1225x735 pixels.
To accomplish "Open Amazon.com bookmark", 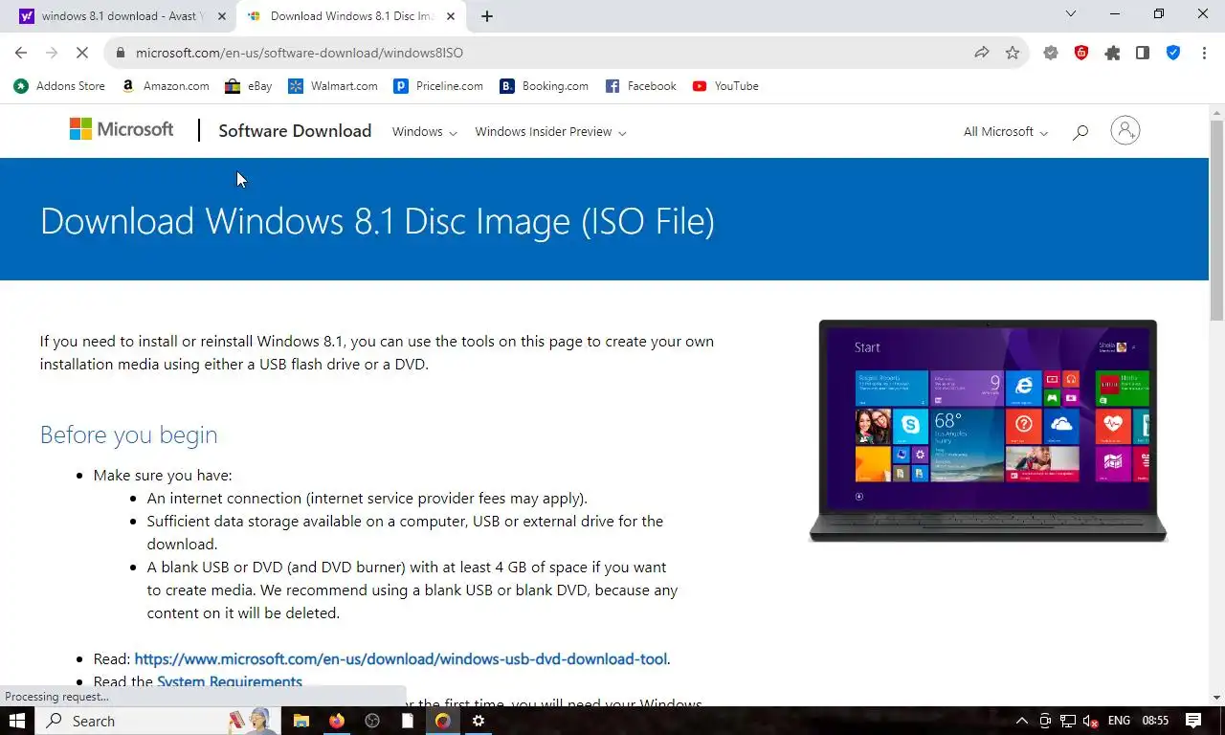I will 166,86.
